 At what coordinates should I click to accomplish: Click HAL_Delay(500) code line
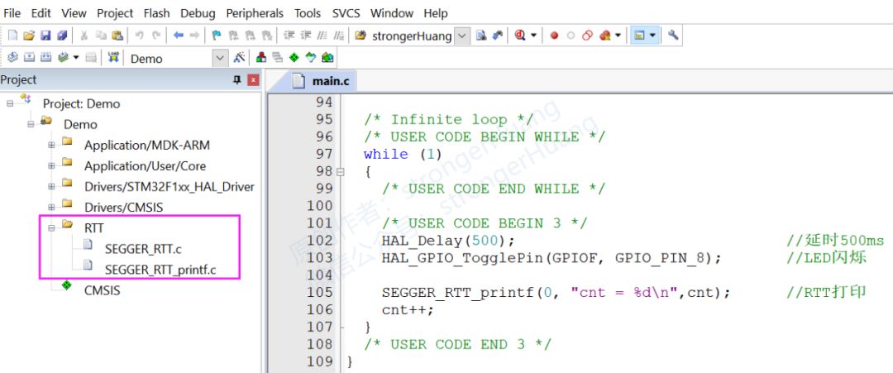[x=448, y=241]
